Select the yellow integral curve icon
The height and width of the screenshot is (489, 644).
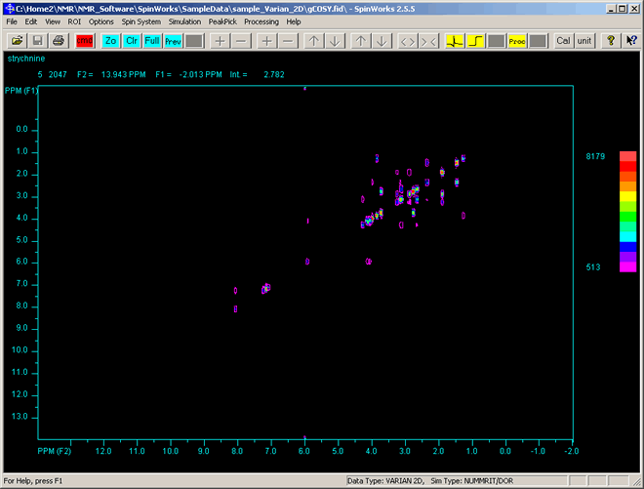click(x=475, y=41)
